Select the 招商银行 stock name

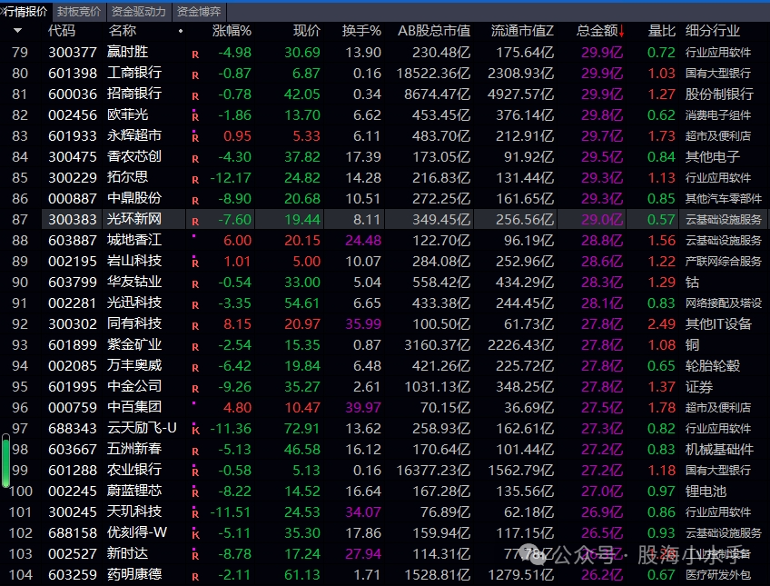[134, 94]
